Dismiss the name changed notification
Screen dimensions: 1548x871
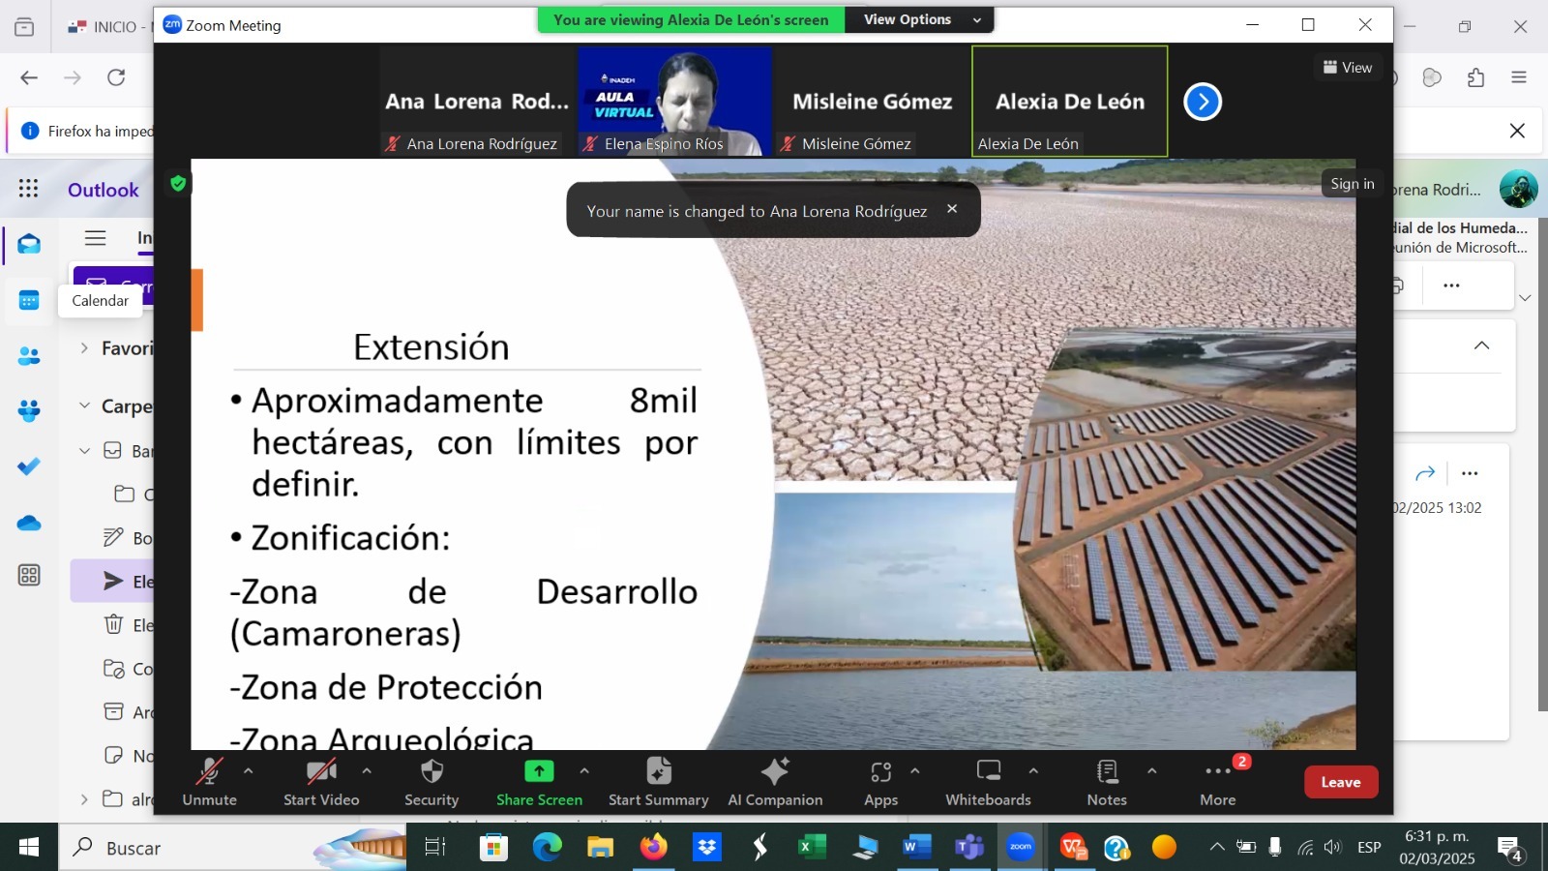[x=952, y=209]
